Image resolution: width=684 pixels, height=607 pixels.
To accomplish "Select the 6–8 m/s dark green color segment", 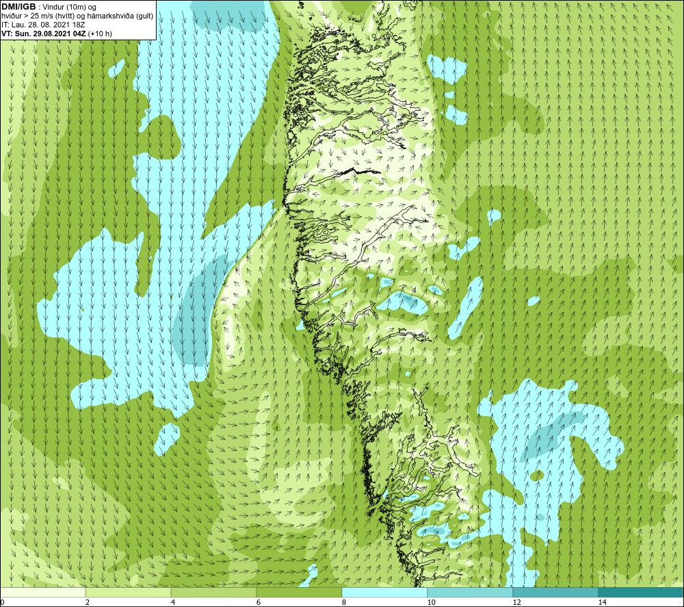I will point(300,593).
